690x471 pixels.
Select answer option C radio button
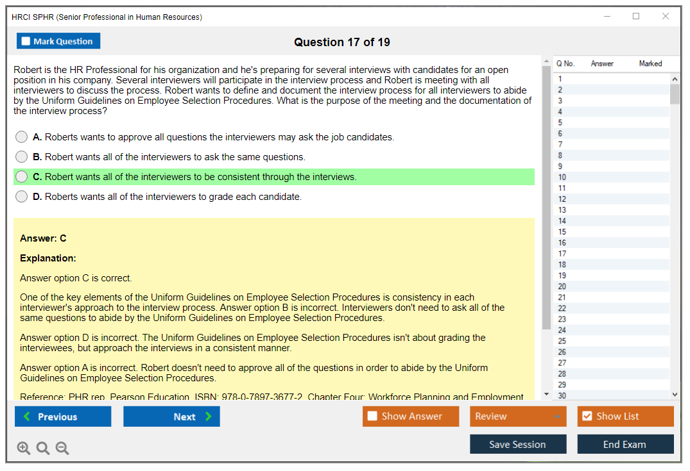pyautogui.click(x=22, y=177)
